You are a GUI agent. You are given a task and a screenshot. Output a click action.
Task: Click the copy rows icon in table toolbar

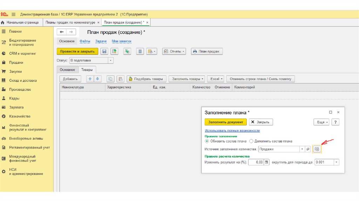110,79
